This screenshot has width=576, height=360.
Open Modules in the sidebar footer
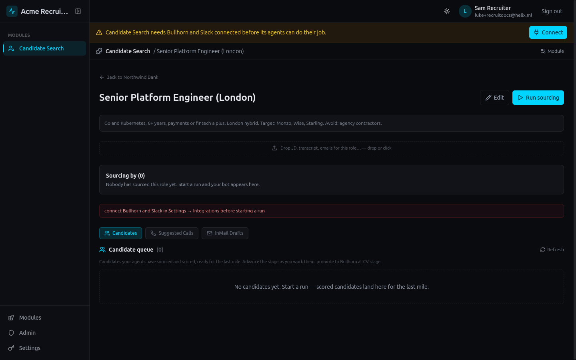tap(44, 318)
